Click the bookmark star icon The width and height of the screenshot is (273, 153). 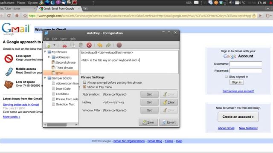[25, 16]
